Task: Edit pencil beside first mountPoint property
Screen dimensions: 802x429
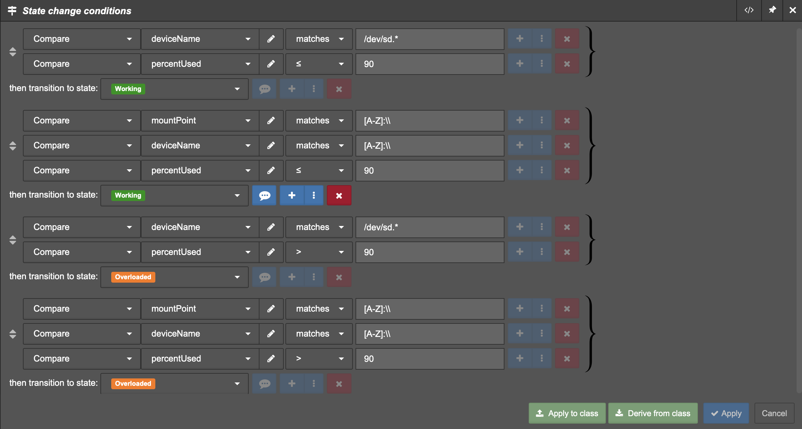Action: coord(271,120)
